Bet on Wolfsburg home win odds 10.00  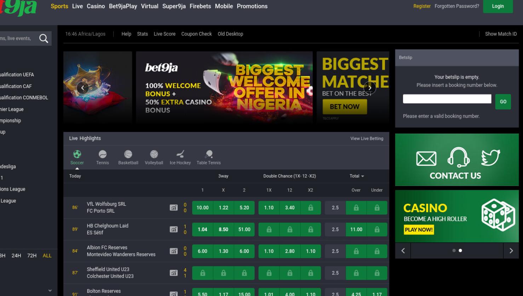tap(202, 208)
